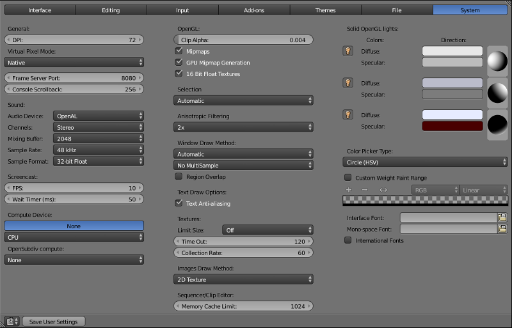Toggle the third OpenGL light bulb icon
The height and width of the screenshot is (328, 512).
click(348, 114)
